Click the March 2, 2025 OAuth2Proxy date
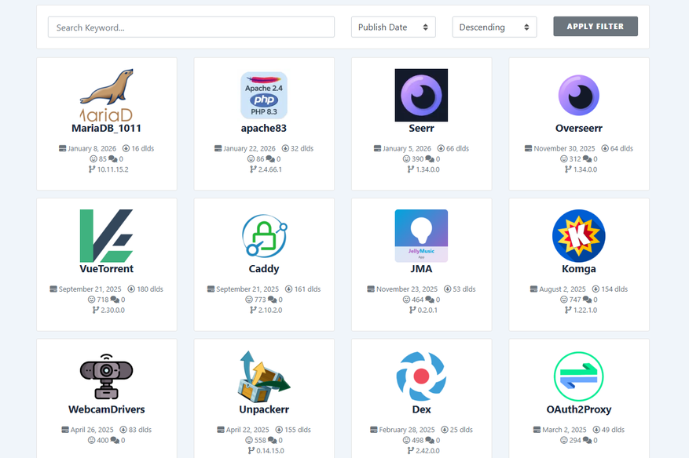Image resolution: width=689 pixels, height=458 pixels. click(564, 430)
